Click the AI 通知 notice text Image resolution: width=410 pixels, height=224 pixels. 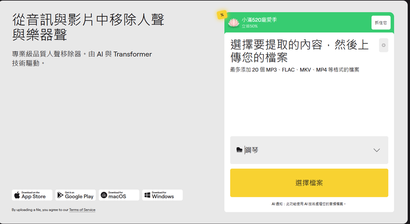point(309,204)
